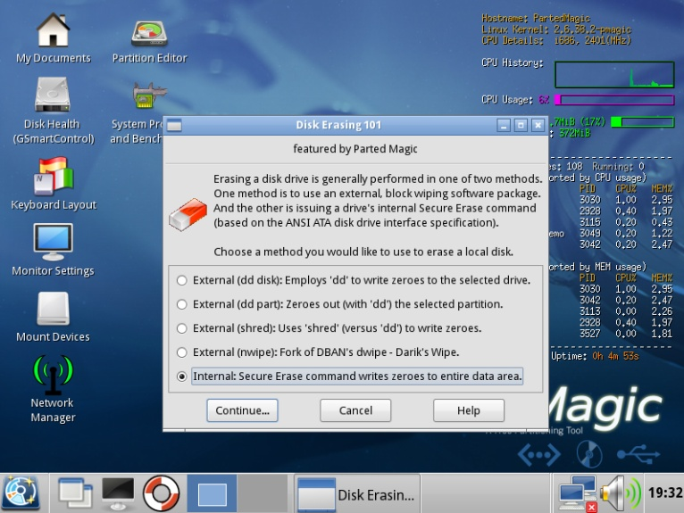
Task: Open the Parted Magic start menu button
Action: tap(21, 493)
